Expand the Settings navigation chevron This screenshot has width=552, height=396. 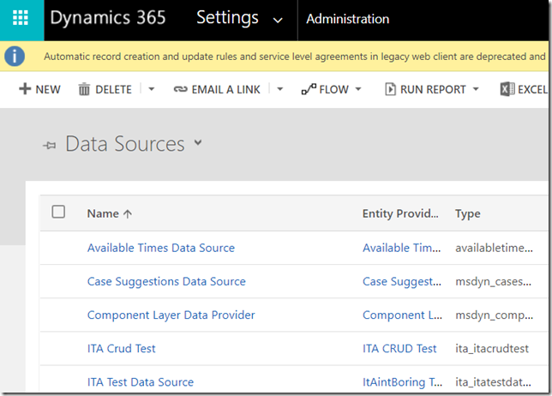coord(278,20)
